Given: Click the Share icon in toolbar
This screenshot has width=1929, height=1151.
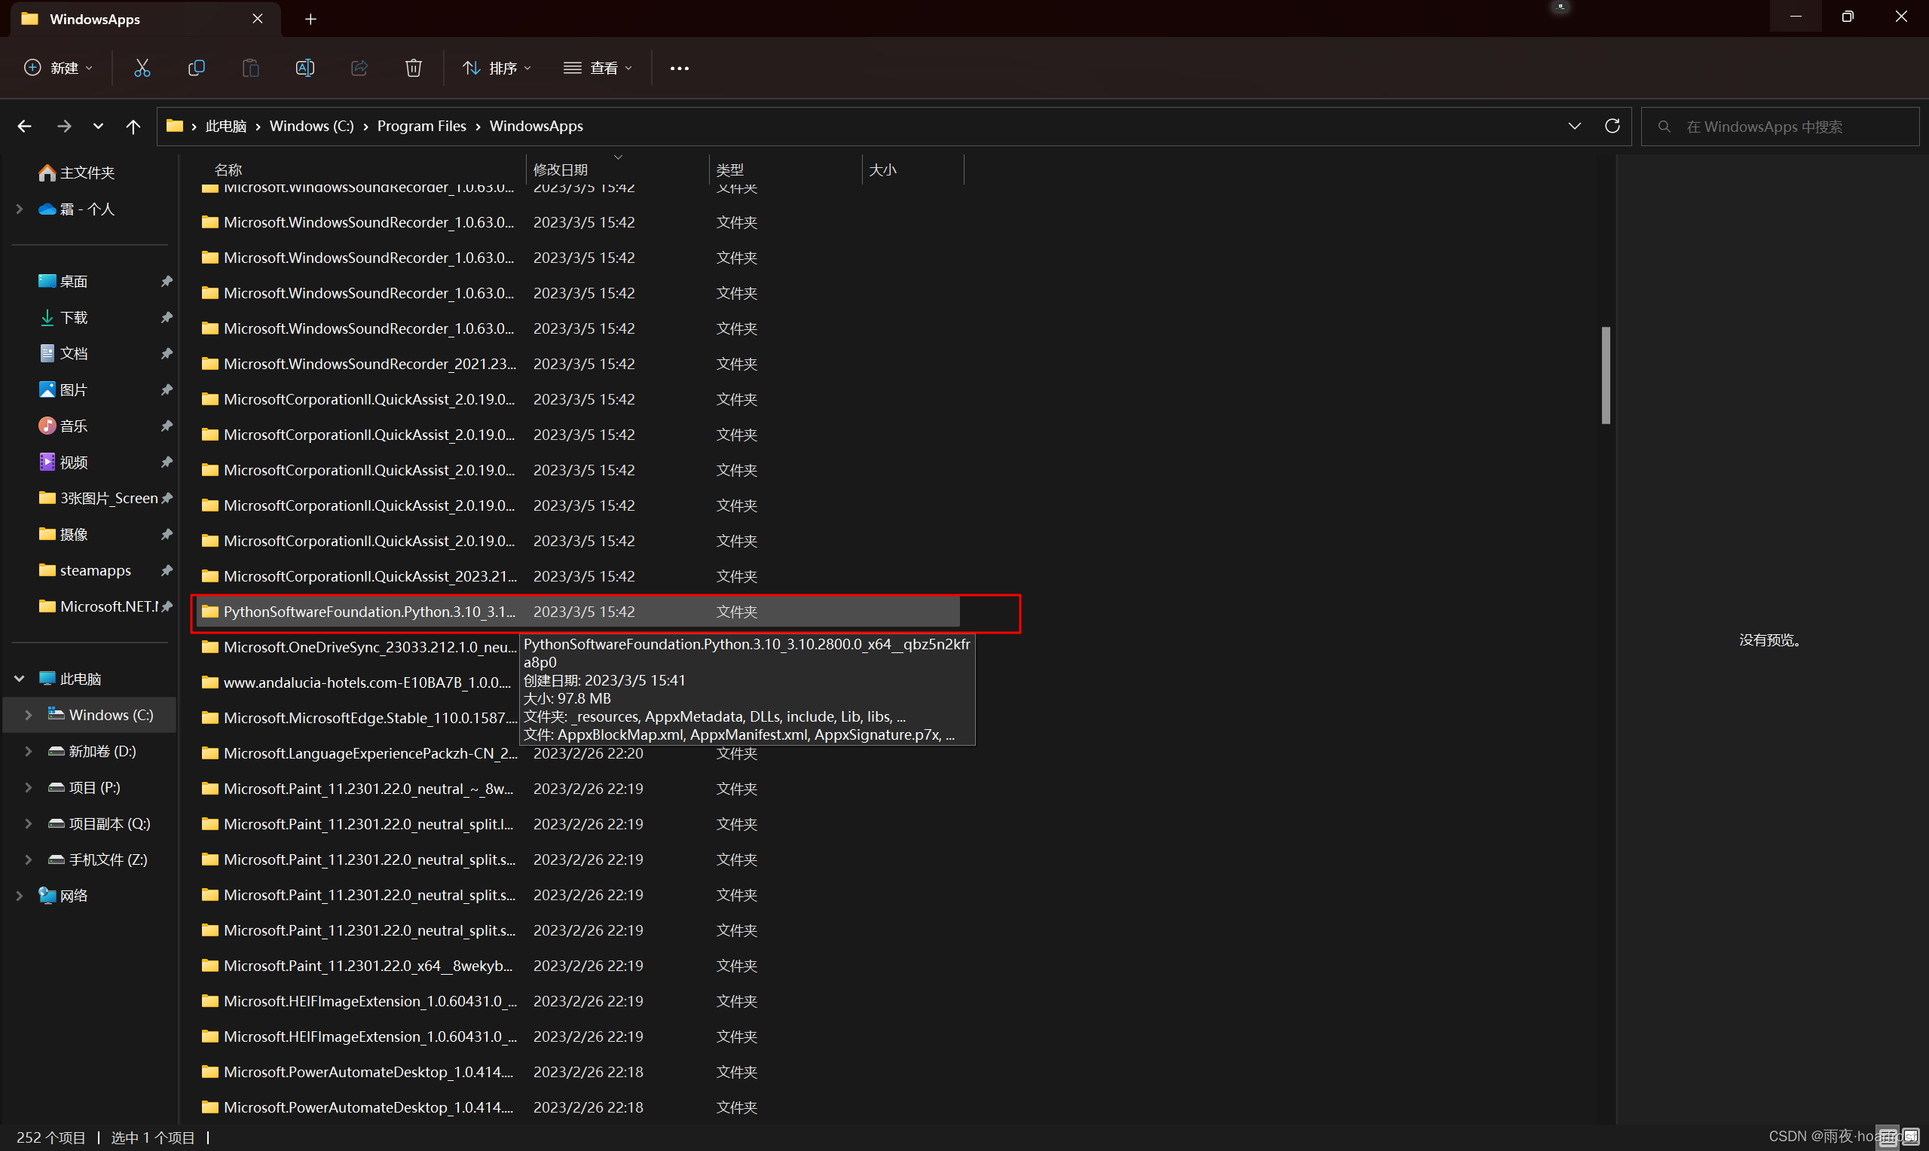Looking at the screenshot, I should coord(359,69).
